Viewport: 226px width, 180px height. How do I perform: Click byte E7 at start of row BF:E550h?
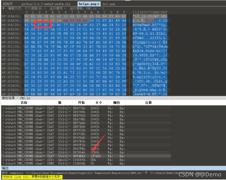(27, 64)
